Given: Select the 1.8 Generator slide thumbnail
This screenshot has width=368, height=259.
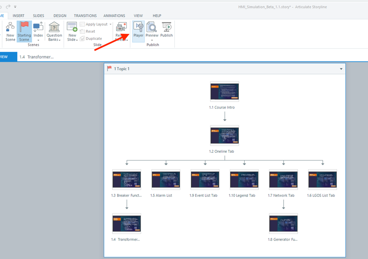Looking at the screenshot, I should (283, 224).
